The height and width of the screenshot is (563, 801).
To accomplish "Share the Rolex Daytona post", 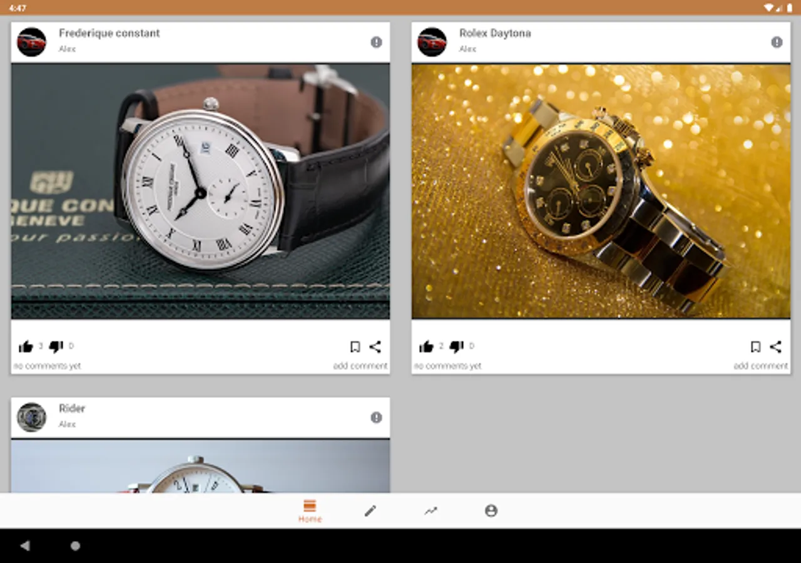I will click(x=775, y=347).
